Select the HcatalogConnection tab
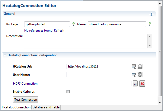The width and height of the screenshot is (163, 111). 16,107
